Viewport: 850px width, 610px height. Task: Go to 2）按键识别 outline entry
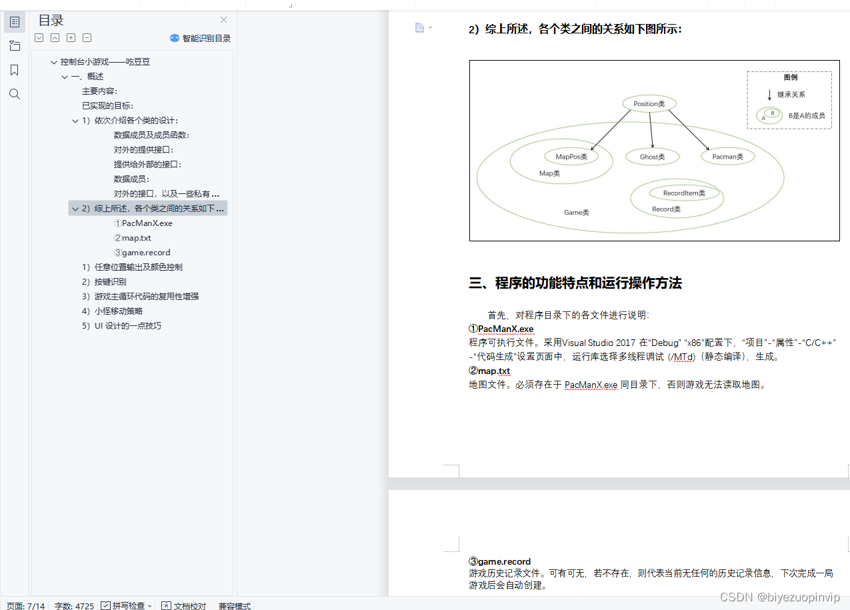click(x=104, y=282)
